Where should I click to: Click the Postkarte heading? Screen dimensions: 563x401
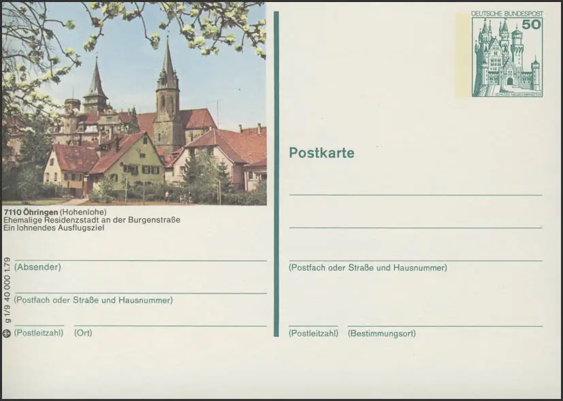[321, 153]
